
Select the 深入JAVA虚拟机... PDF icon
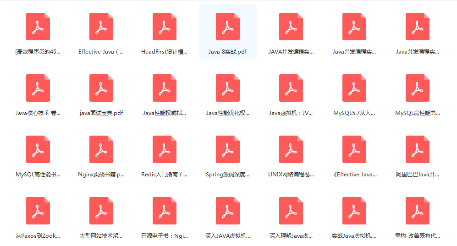point(228,211)
